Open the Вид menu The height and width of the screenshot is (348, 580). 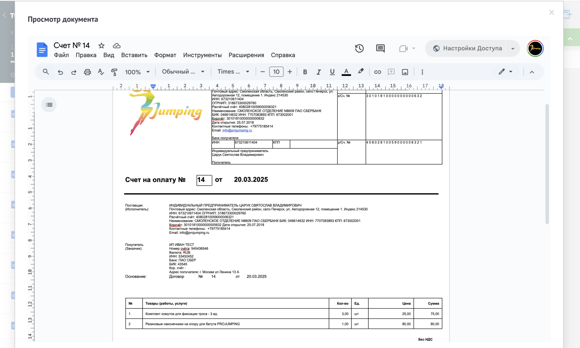pyautogui.click(x=109, y=55)
